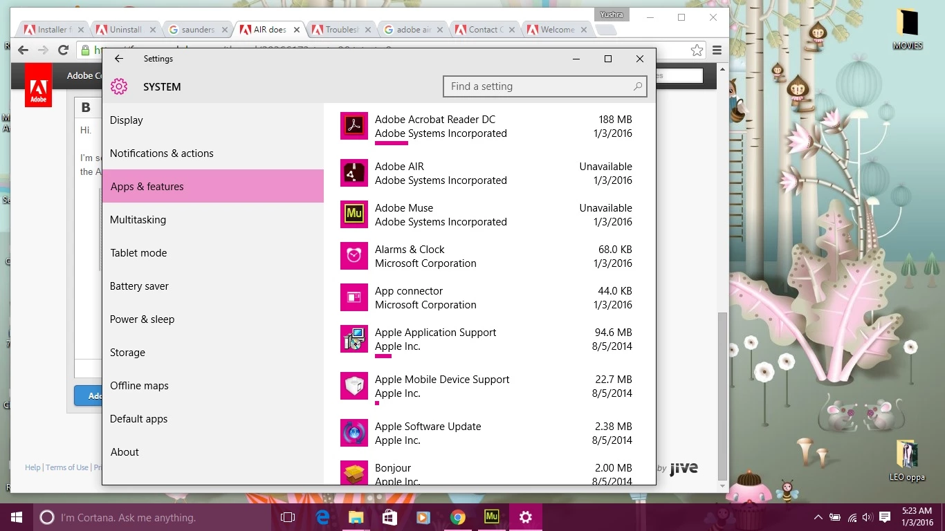Open the About settings page

click(x=213, y=452)
